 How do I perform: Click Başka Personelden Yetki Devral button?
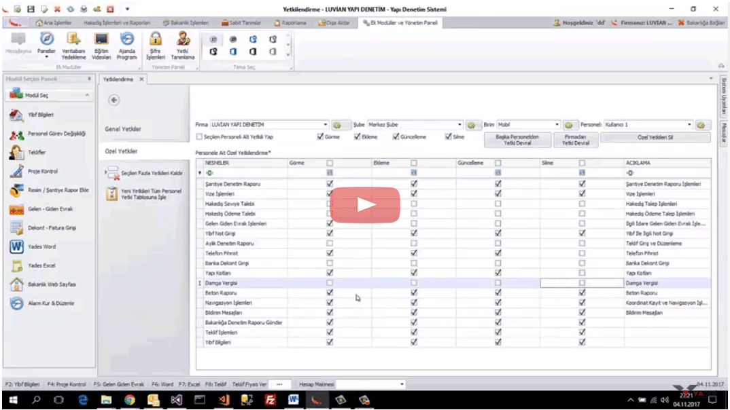[517, 140]
